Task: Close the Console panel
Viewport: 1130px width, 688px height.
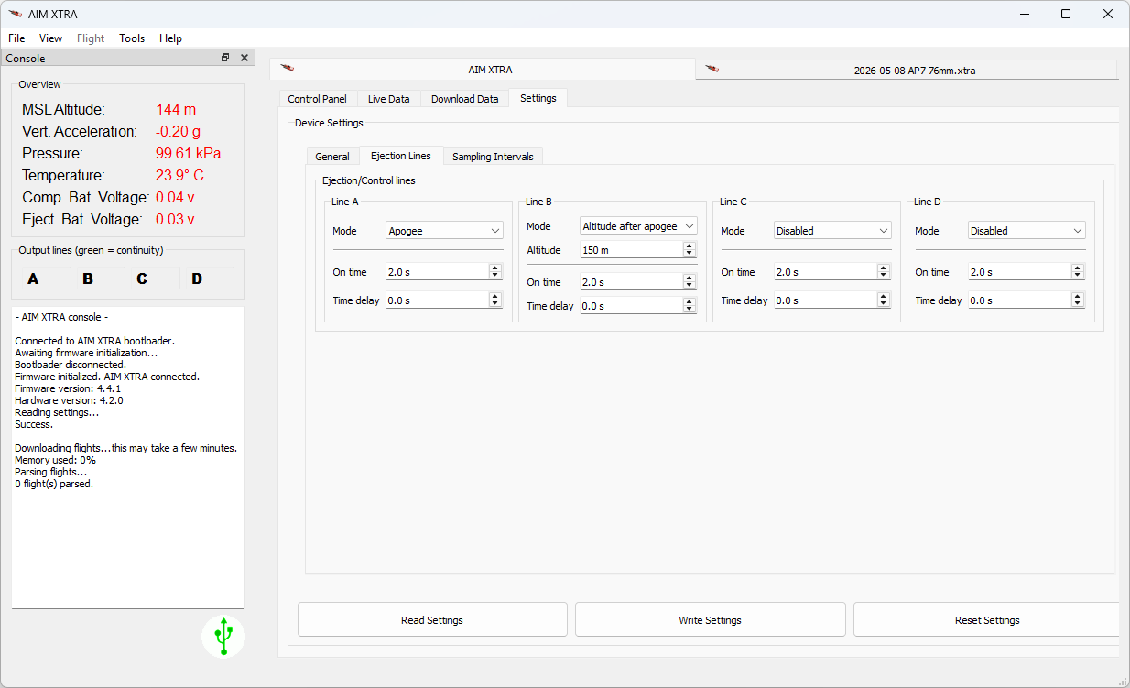Action: point(244,58)
